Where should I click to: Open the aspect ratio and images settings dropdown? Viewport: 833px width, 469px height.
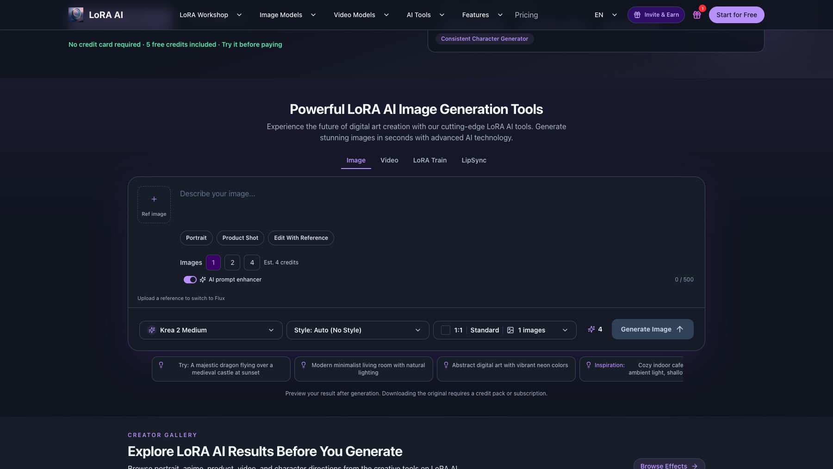pos(505,330)
